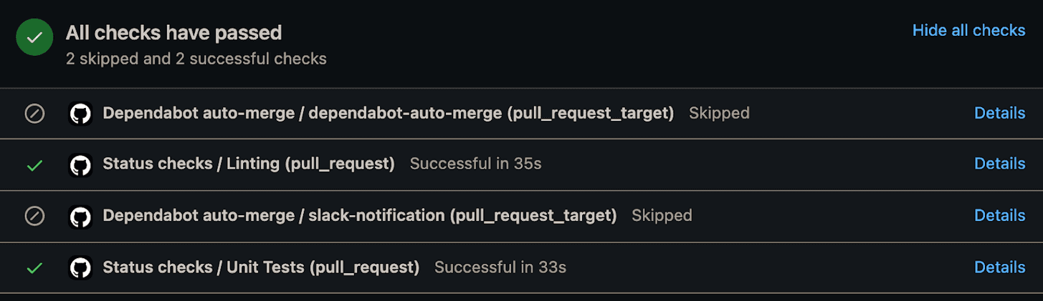Click skipped icon for slack-notification check
Image resolution: width=1043 pixels, height=301 pixels.
34,216
